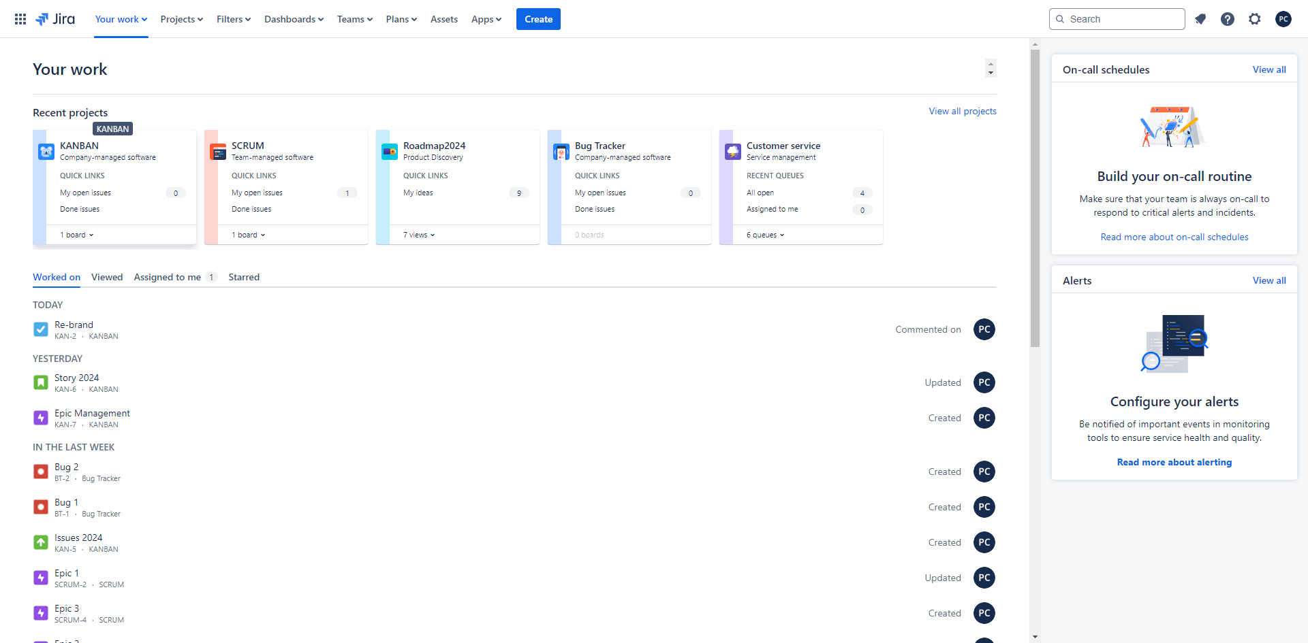
Task: Open the notifications icon
Action: (1200, 19)
